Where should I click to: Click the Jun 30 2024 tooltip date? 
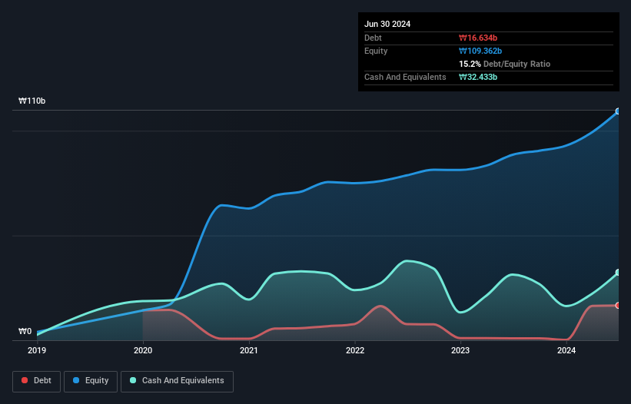click(387, 24)
